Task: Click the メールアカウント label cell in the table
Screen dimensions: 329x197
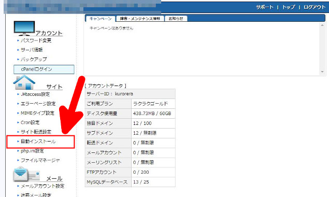Action: point(108,153)
